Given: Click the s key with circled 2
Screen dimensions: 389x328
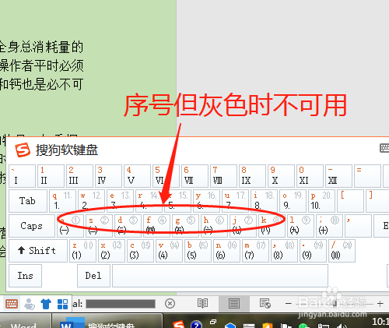Looking at the screenshot, I should coord(99,226).
